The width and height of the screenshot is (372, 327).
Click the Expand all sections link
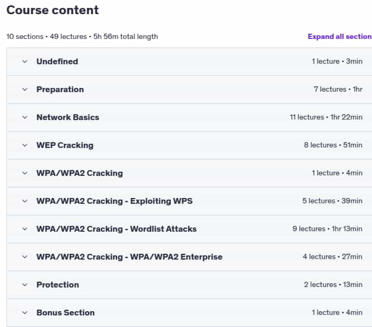tap(340, 36)
